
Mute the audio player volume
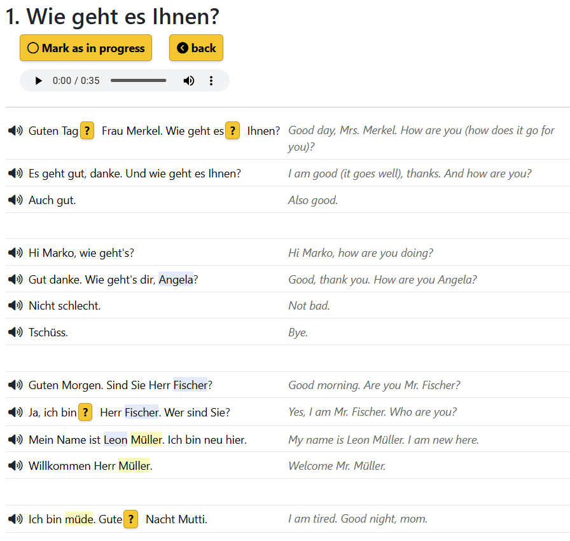tap(189, 81)
